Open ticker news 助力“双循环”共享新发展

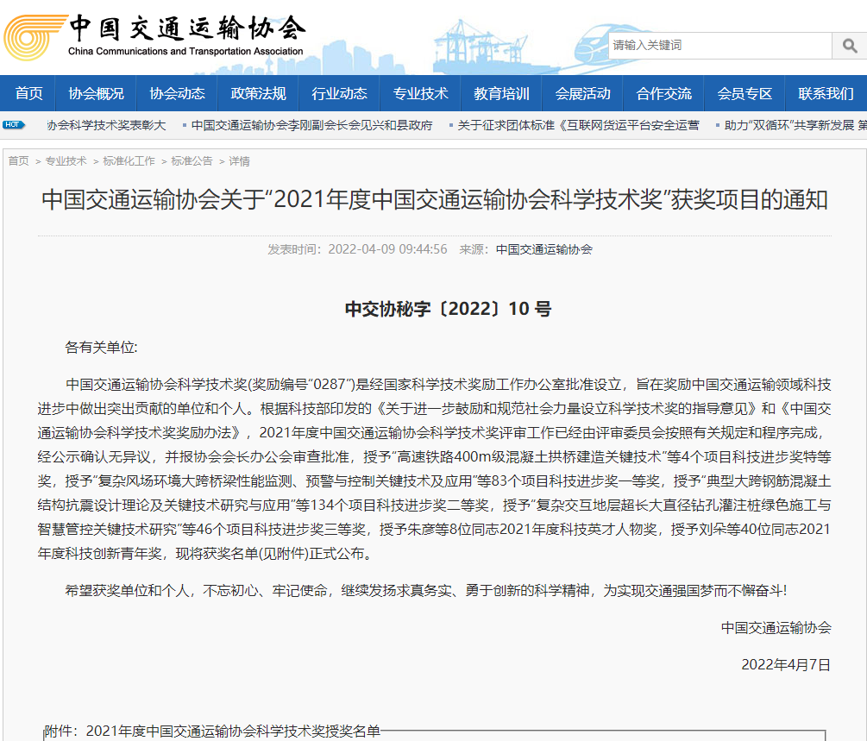795,126
